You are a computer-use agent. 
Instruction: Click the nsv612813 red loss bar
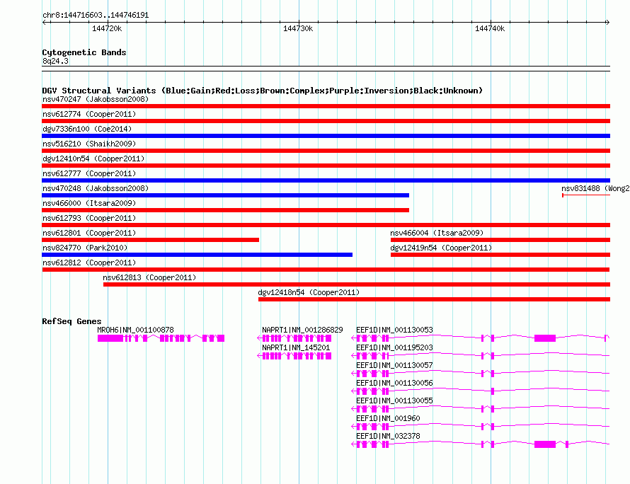coord(357,284)
